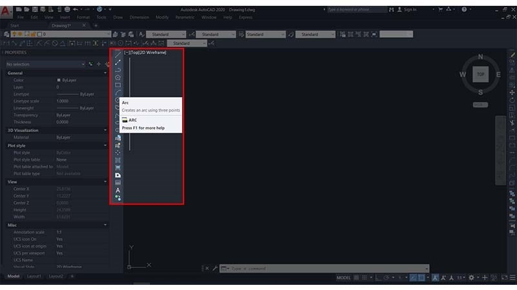
Task: Click the Undo arrow icon
Action: (x=76, y=9)
